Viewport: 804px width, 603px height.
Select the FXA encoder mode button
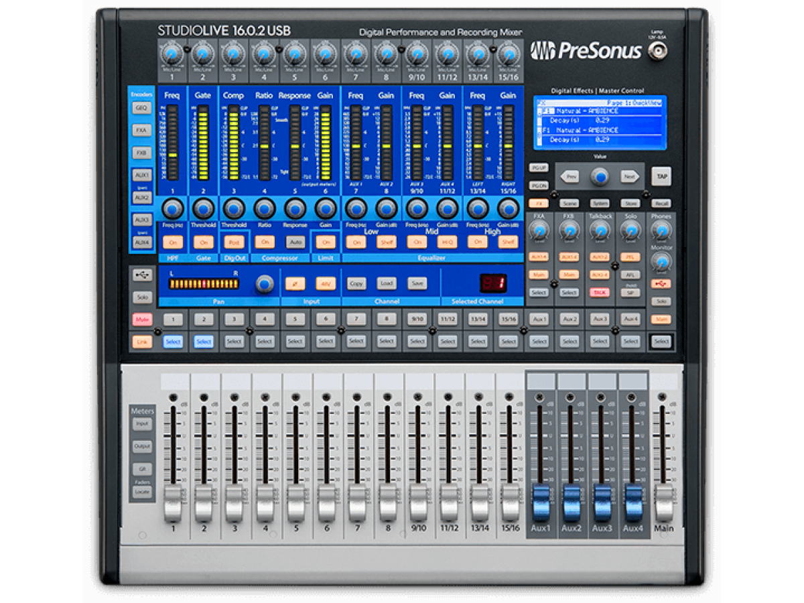tap(142, 130)
